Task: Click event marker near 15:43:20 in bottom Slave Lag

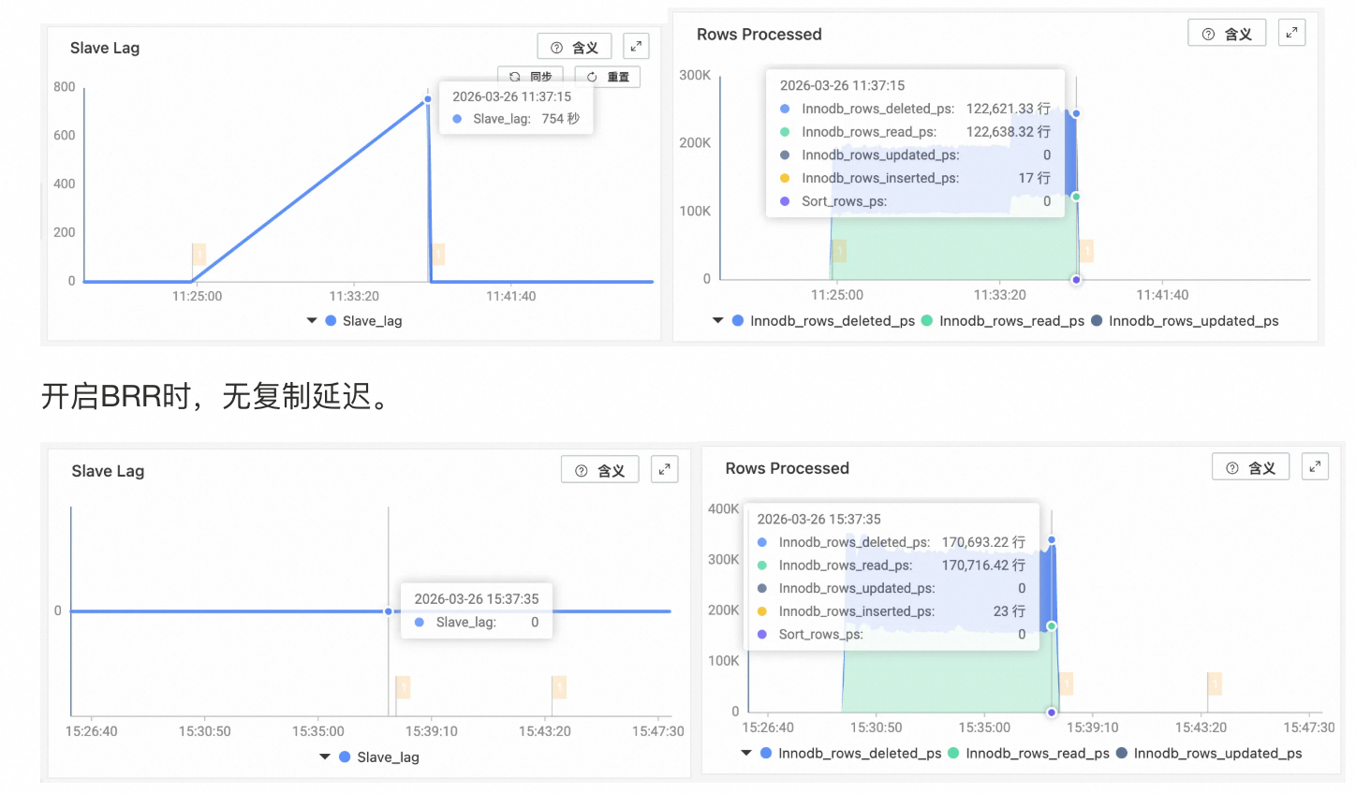Action: (559, 687)
